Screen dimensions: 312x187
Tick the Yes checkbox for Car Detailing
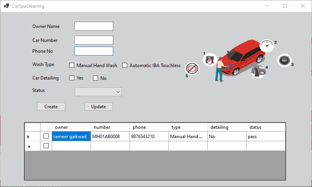(x=72, y=78)
